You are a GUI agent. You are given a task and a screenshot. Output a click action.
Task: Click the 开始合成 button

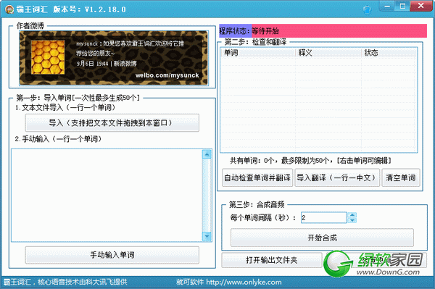tap(322, 238)
